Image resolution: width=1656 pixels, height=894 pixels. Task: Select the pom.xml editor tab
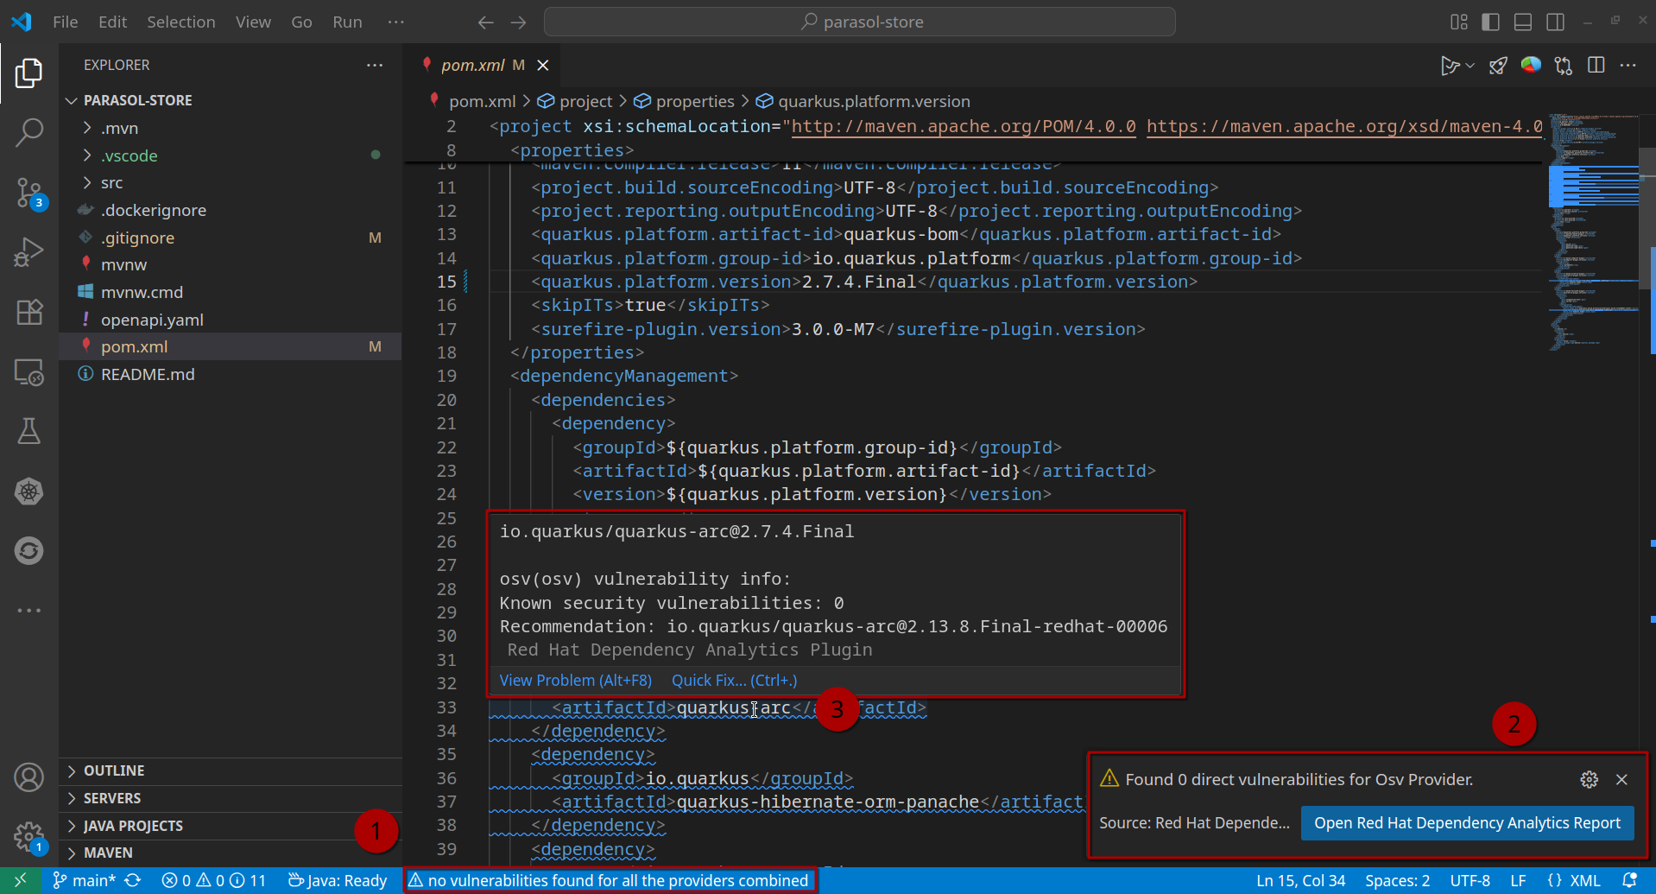point(472,66)
